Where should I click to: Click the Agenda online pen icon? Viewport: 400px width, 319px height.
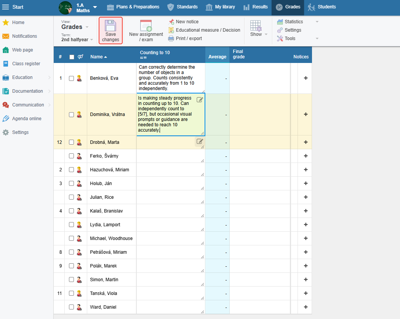pos(6,119)
